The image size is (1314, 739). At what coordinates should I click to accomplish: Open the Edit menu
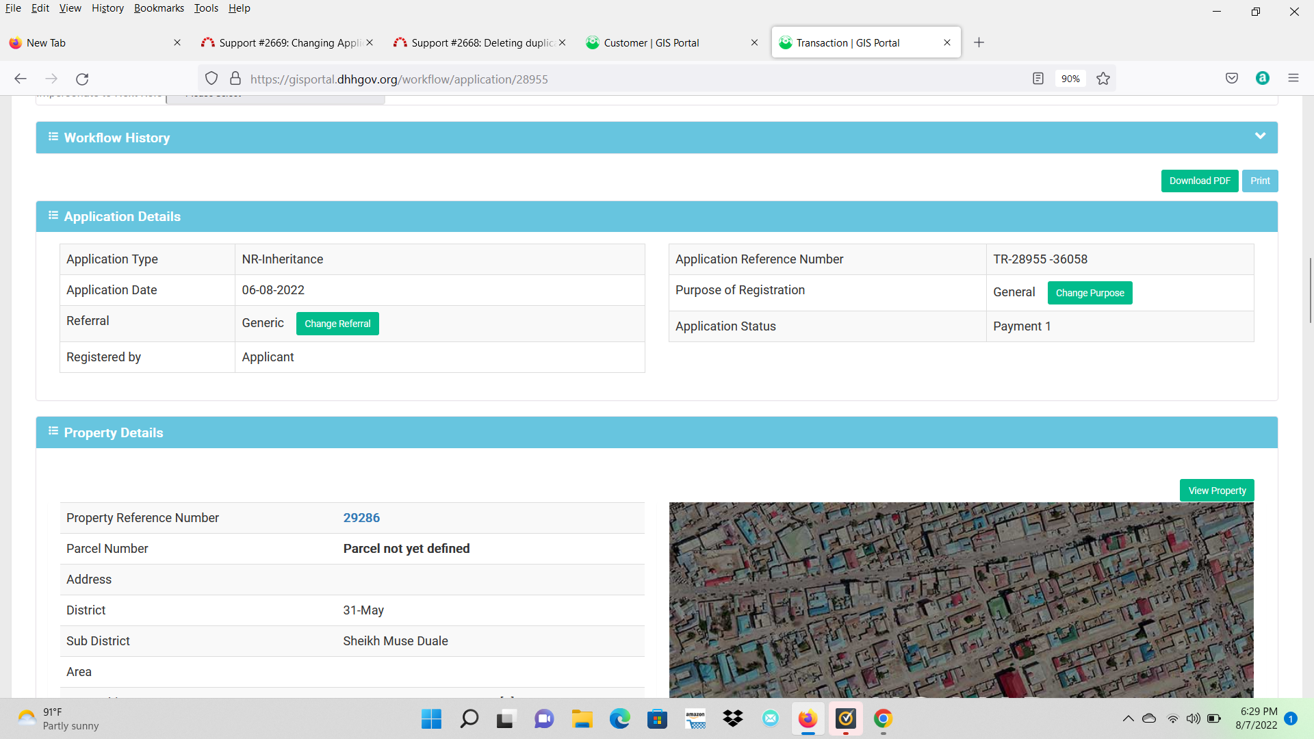click(x=40, y=8)
